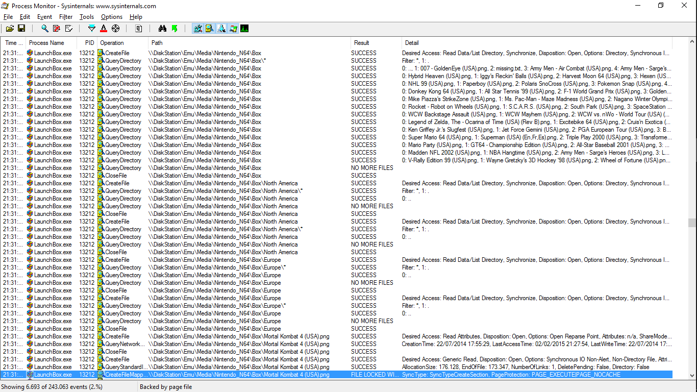
Task: Toggle Show File System Activity icon
Action: click(209, 29)
